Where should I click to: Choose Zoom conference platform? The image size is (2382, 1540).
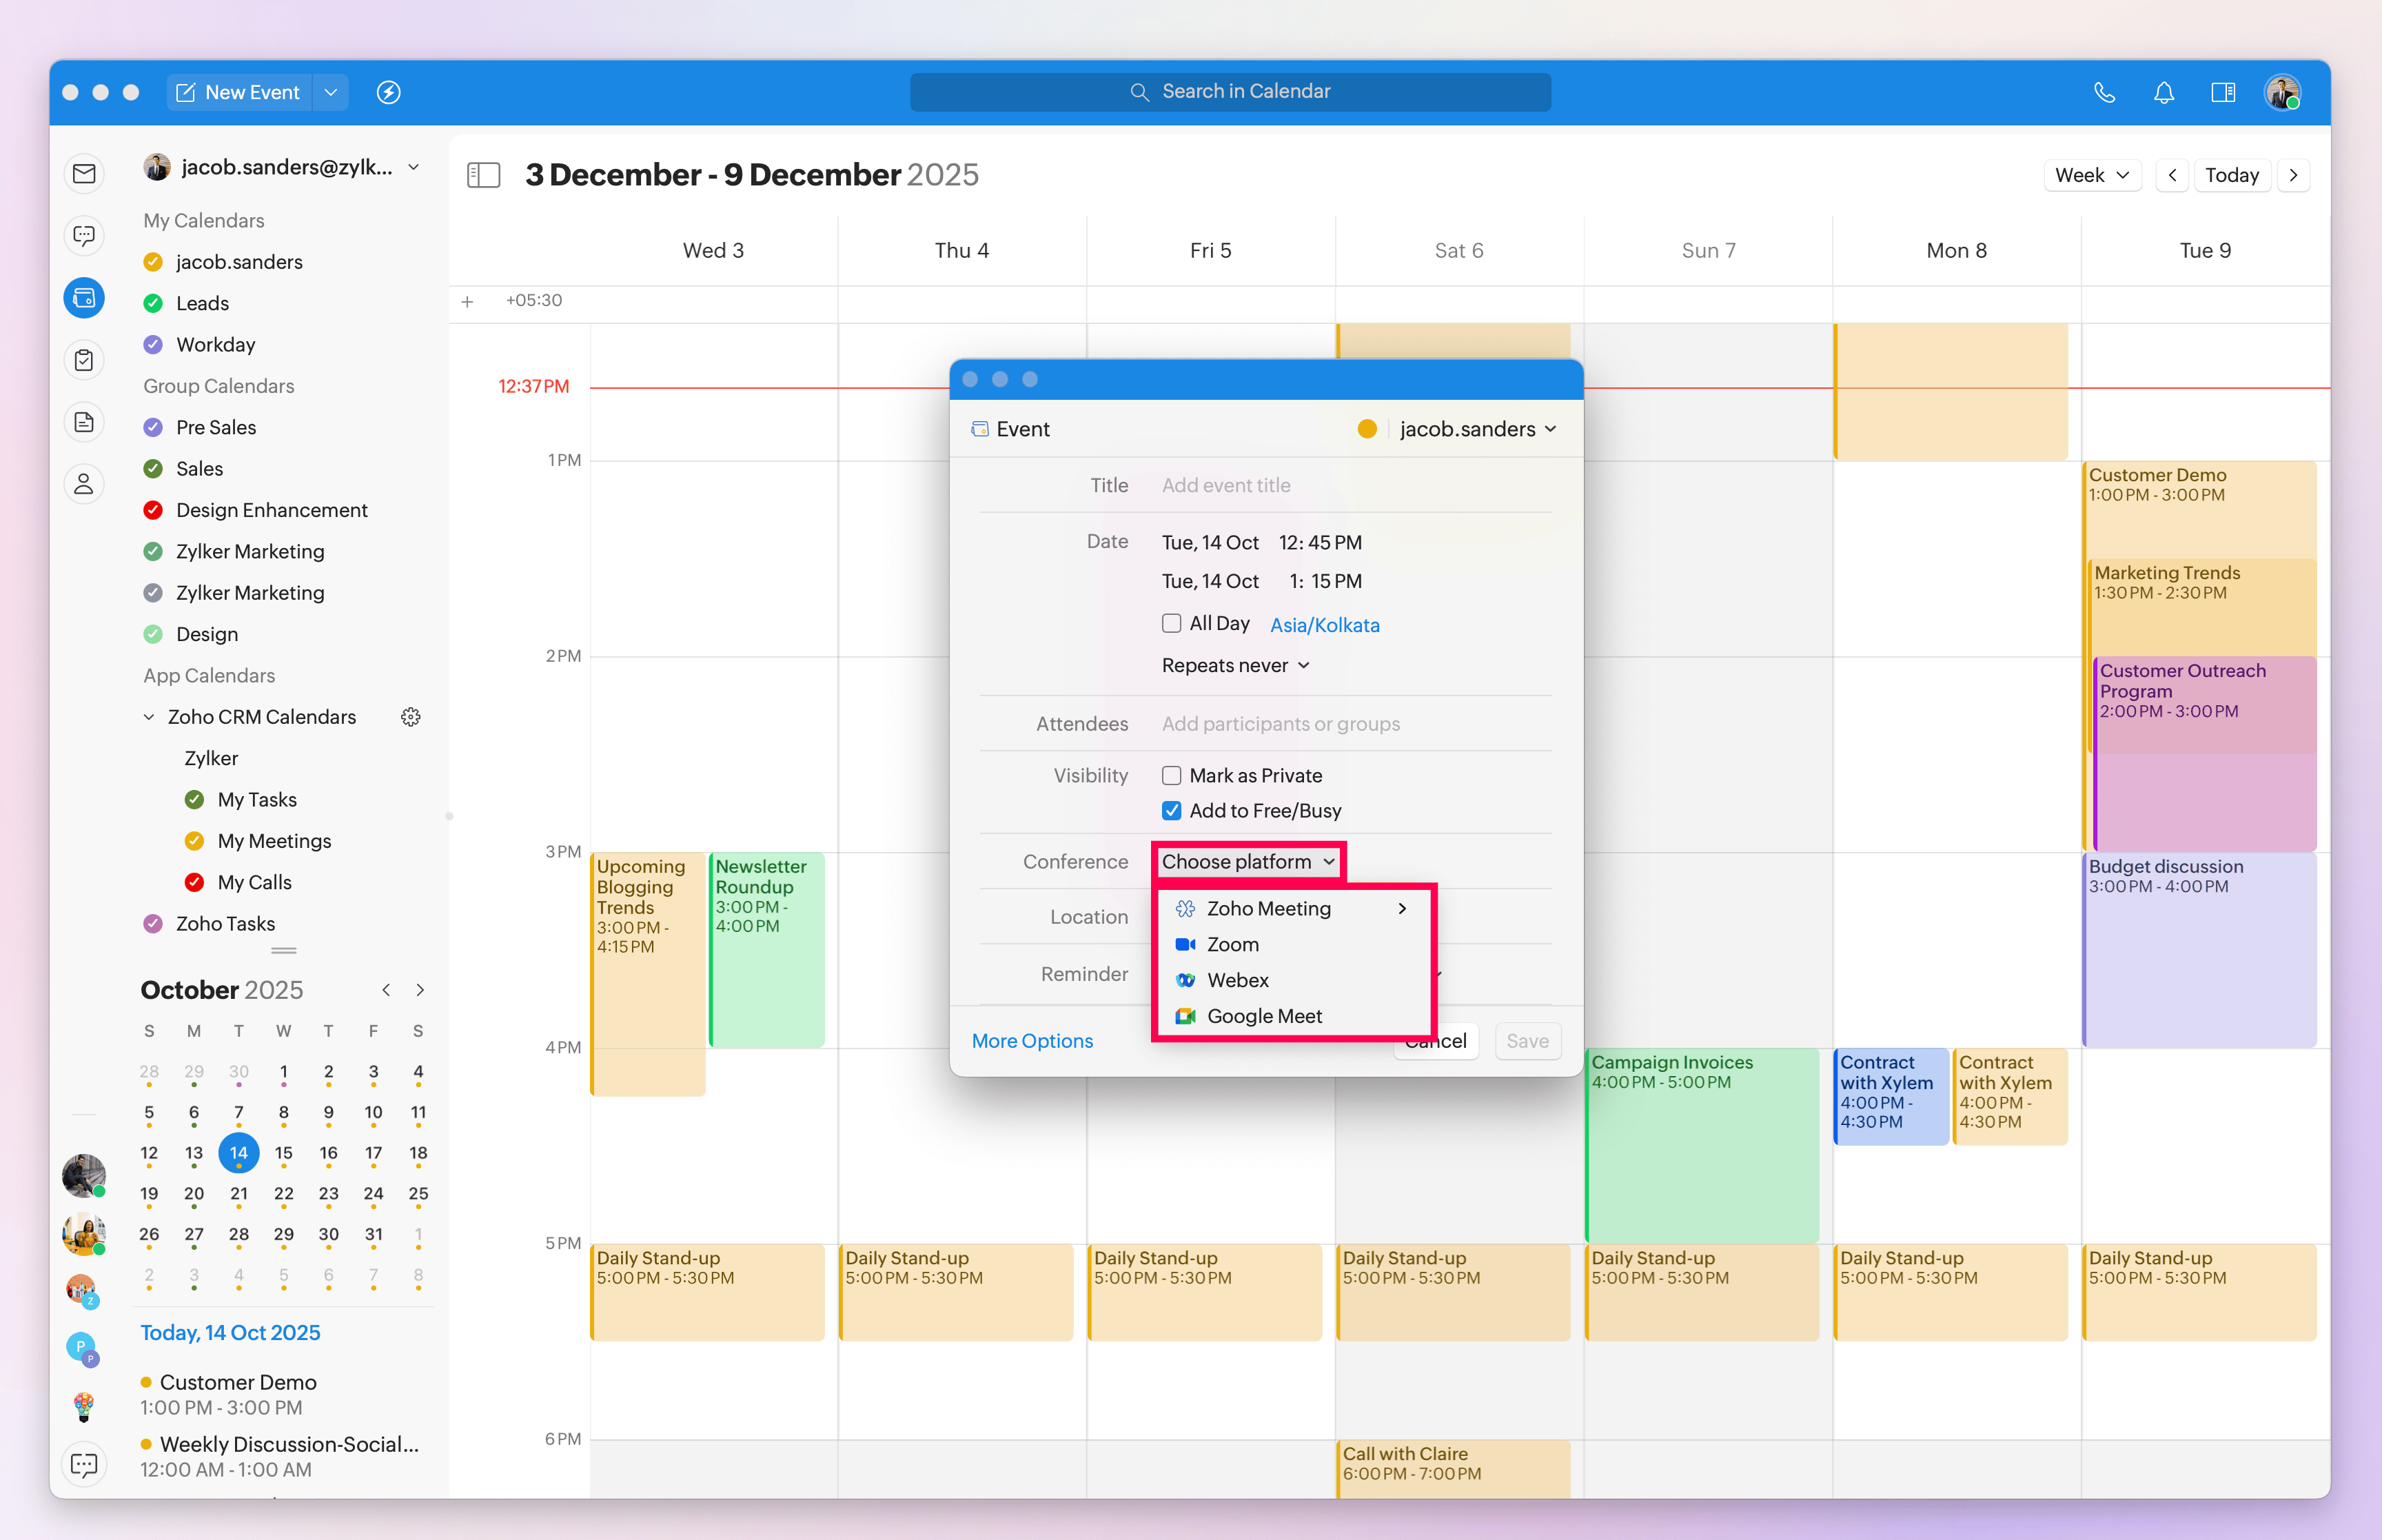pyautogui.click(x=1232, y=944)
